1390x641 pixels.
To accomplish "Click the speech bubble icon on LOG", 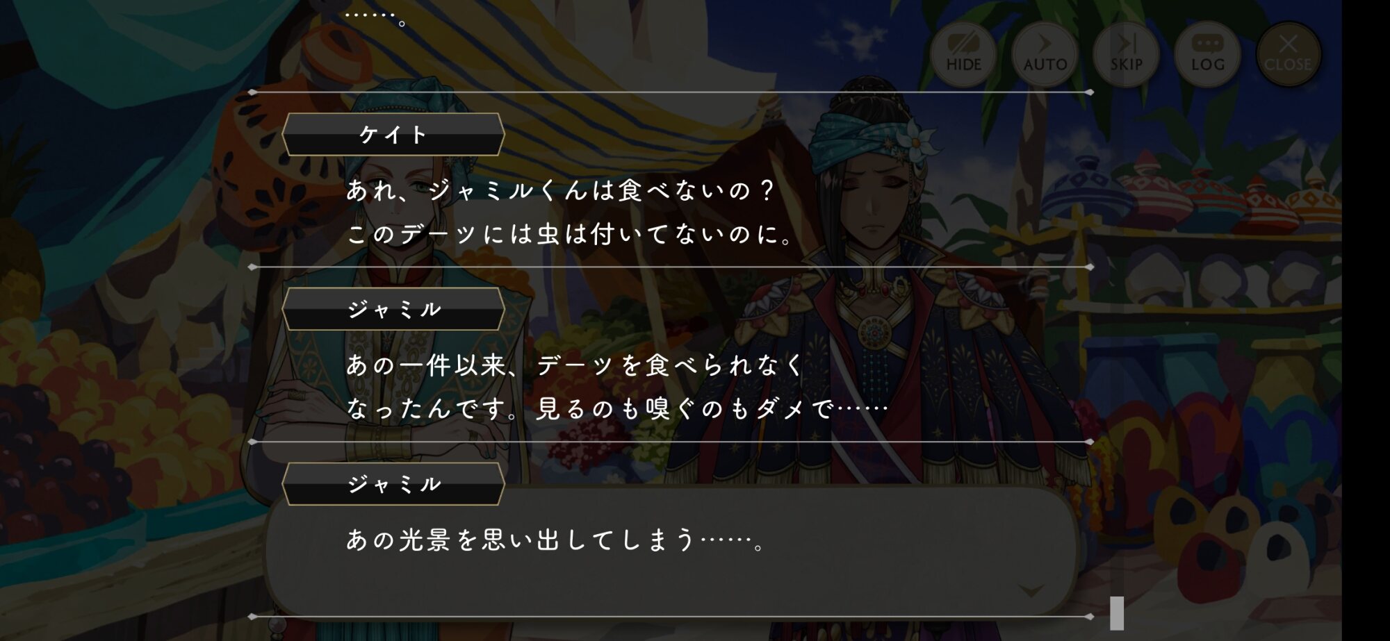I will click(1208, 43).
